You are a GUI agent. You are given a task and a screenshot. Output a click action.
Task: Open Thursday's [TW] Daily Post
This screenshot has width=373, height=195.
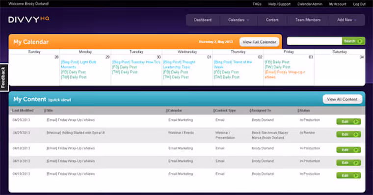coord(226,77)
